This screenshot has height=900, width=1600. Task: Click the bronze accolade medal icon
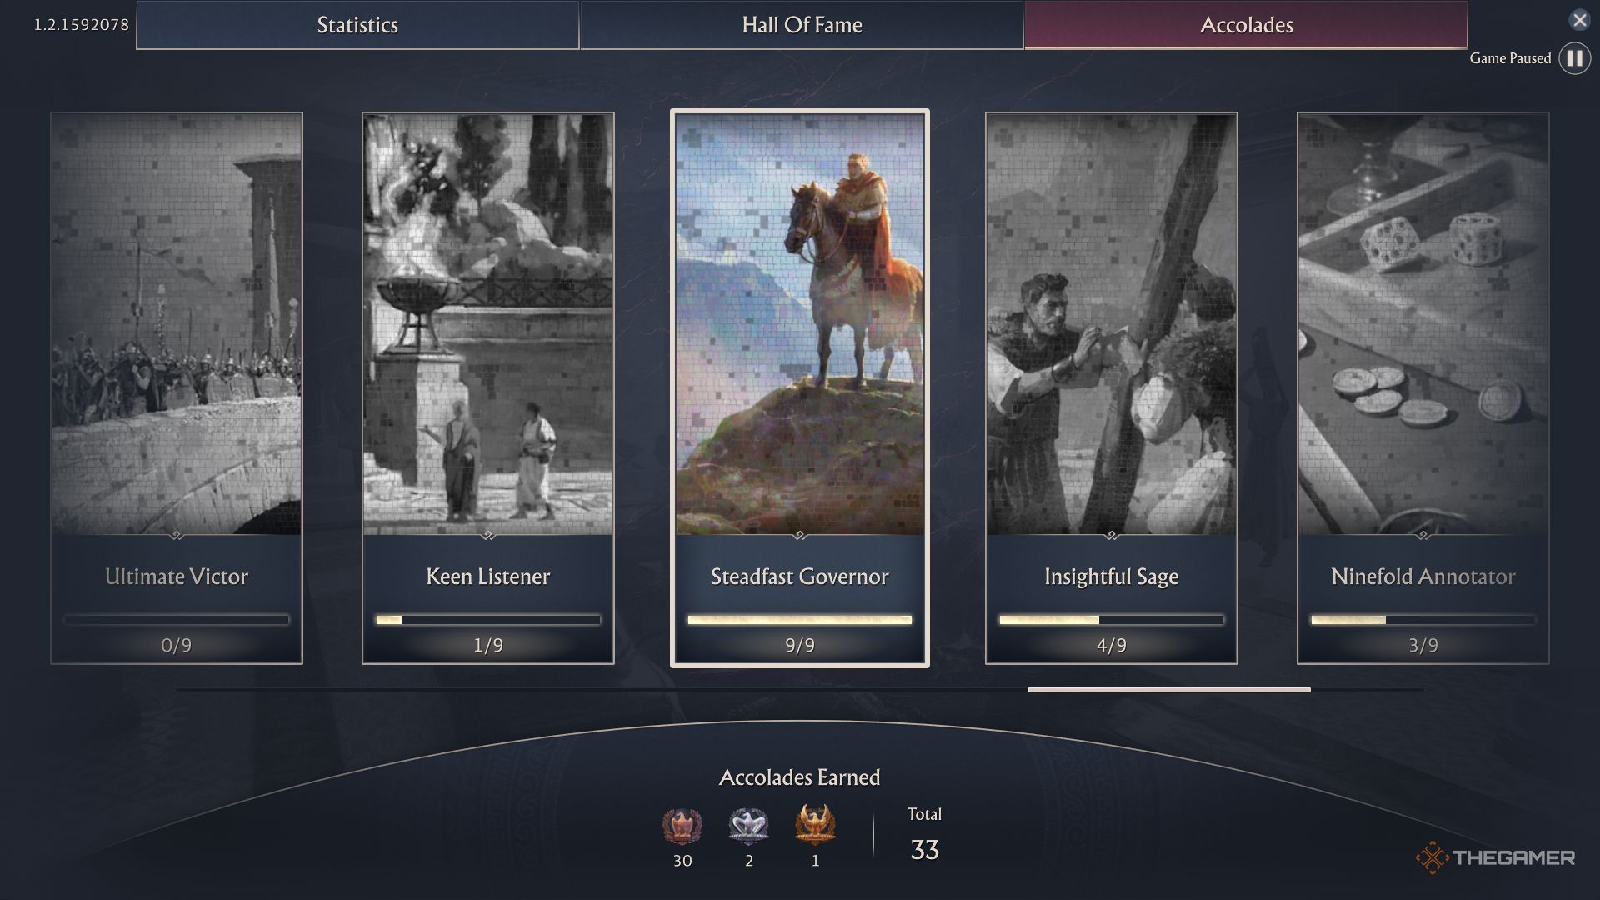click(x=682, y=826)
